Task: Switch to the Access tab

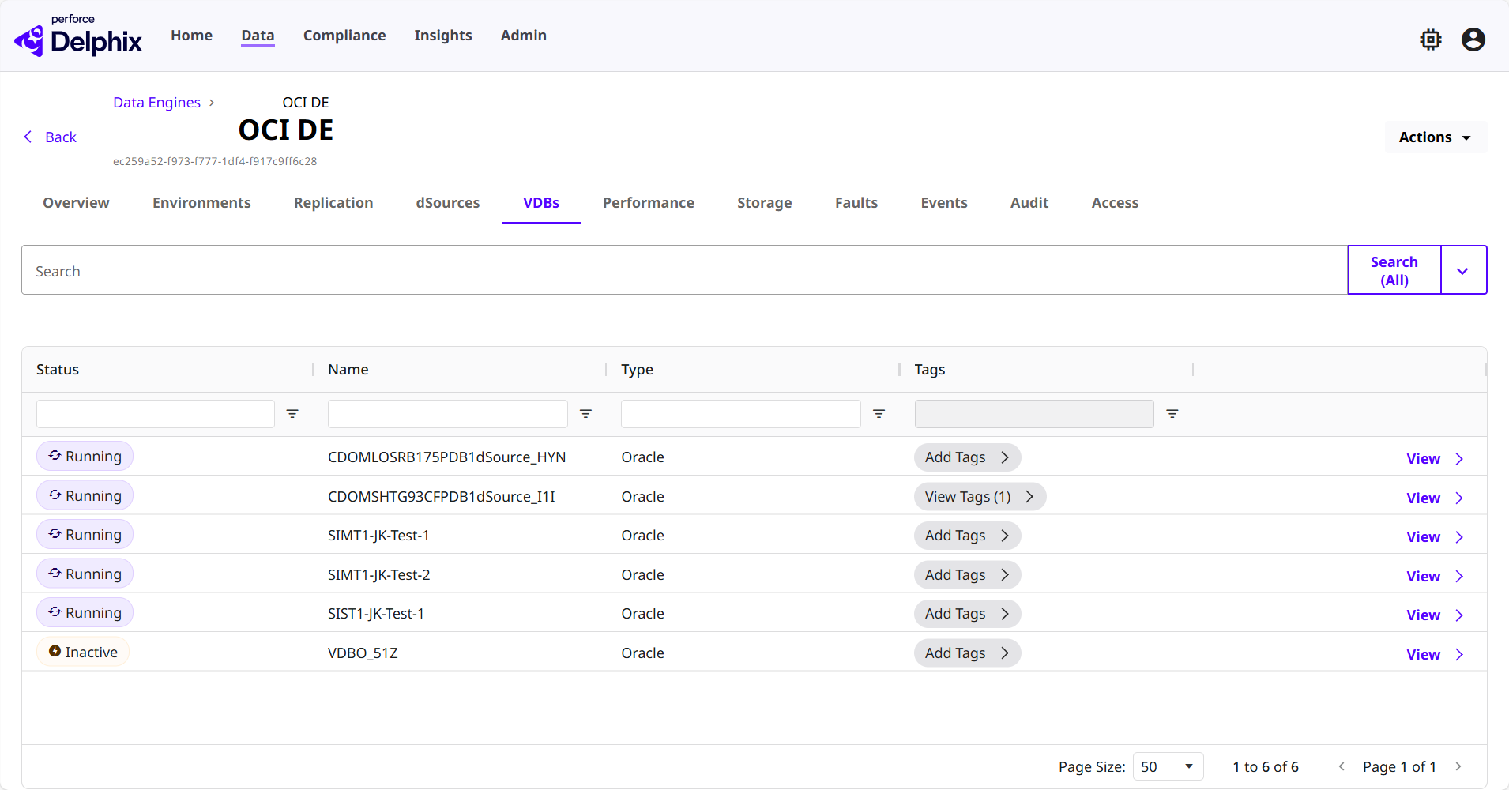Action: (1115, 203)
